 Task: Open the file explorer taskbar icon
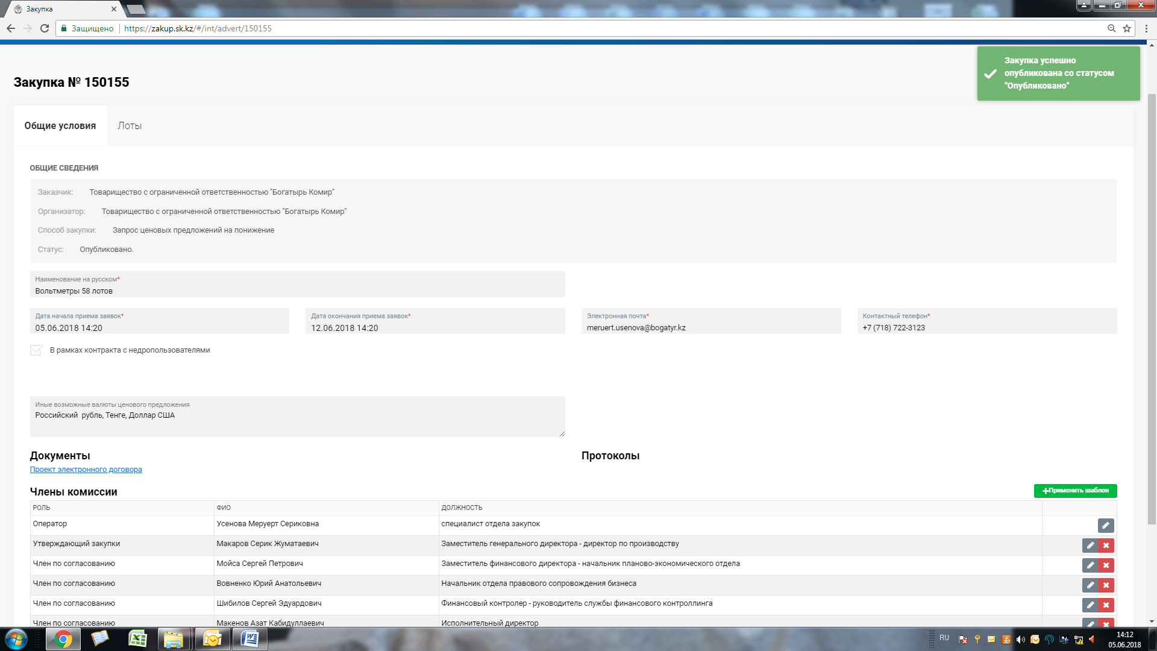click(x=174, y=639)
